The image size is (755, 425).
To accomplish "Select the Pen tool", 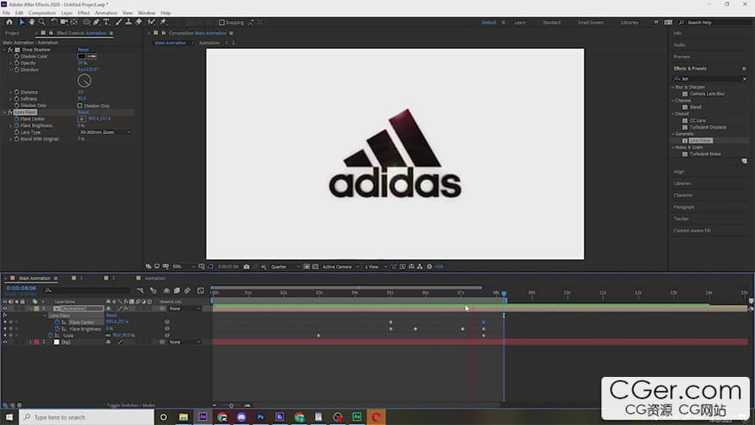I will 96,22.
